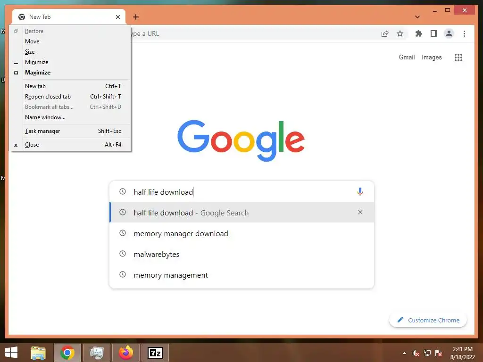Click the Google logo
The image size is (483, 362).
point(241,140)
